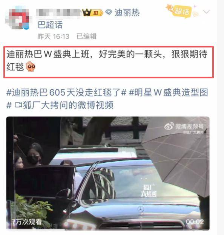Viewport: 224px width, 235px height.
Task: Click the crown level III badge
Action: (x=92, y=12)
